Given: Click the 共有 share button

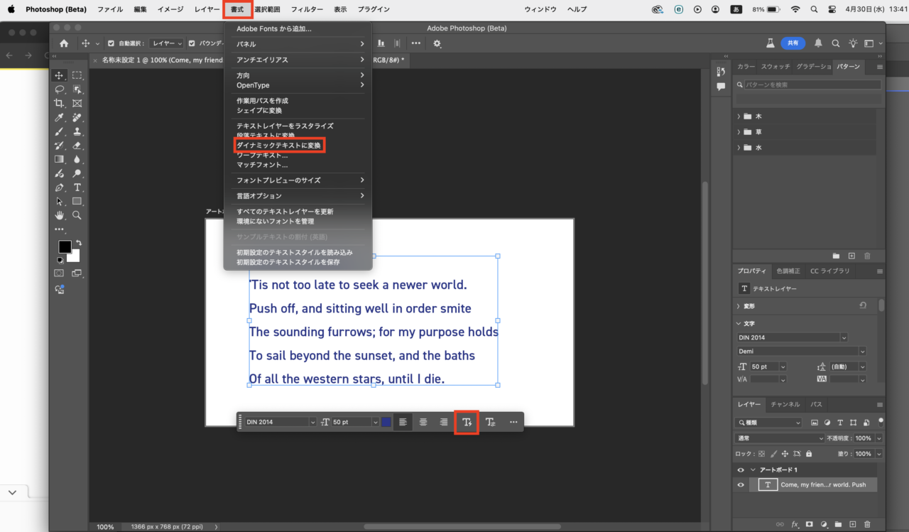Looking at the screenshot, I should click(793, 43).
